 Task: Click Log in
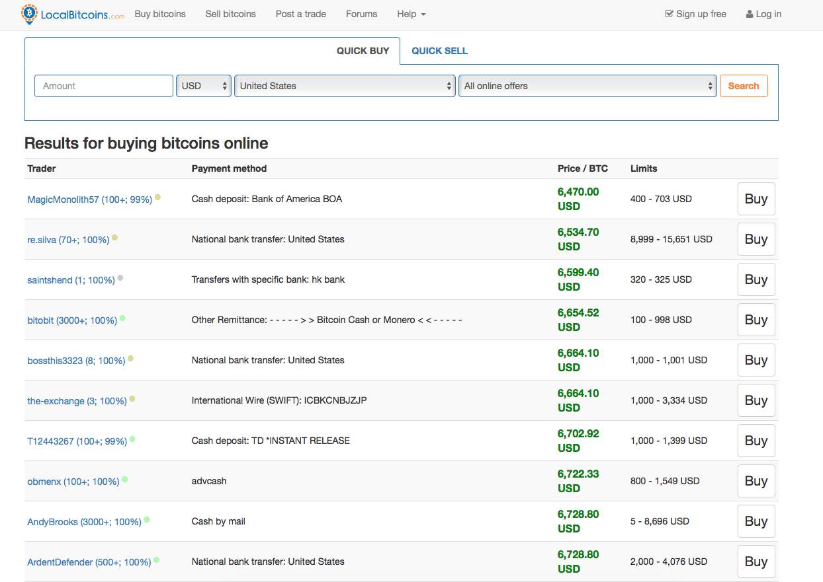click(x=763, y=14)
